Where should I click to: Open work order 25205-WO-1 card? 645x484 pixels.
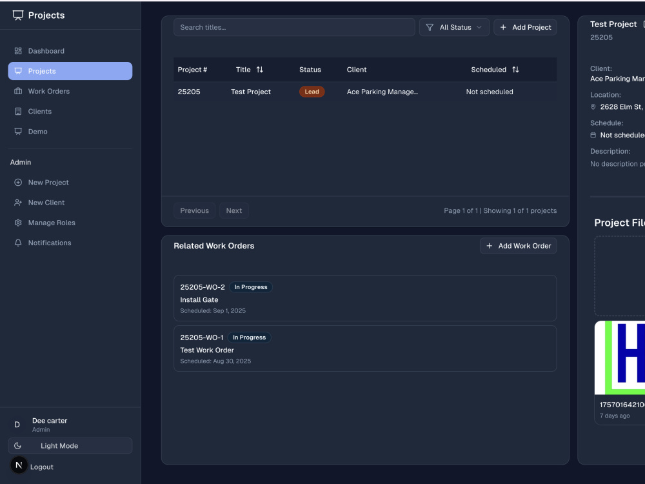pos(365,348)
